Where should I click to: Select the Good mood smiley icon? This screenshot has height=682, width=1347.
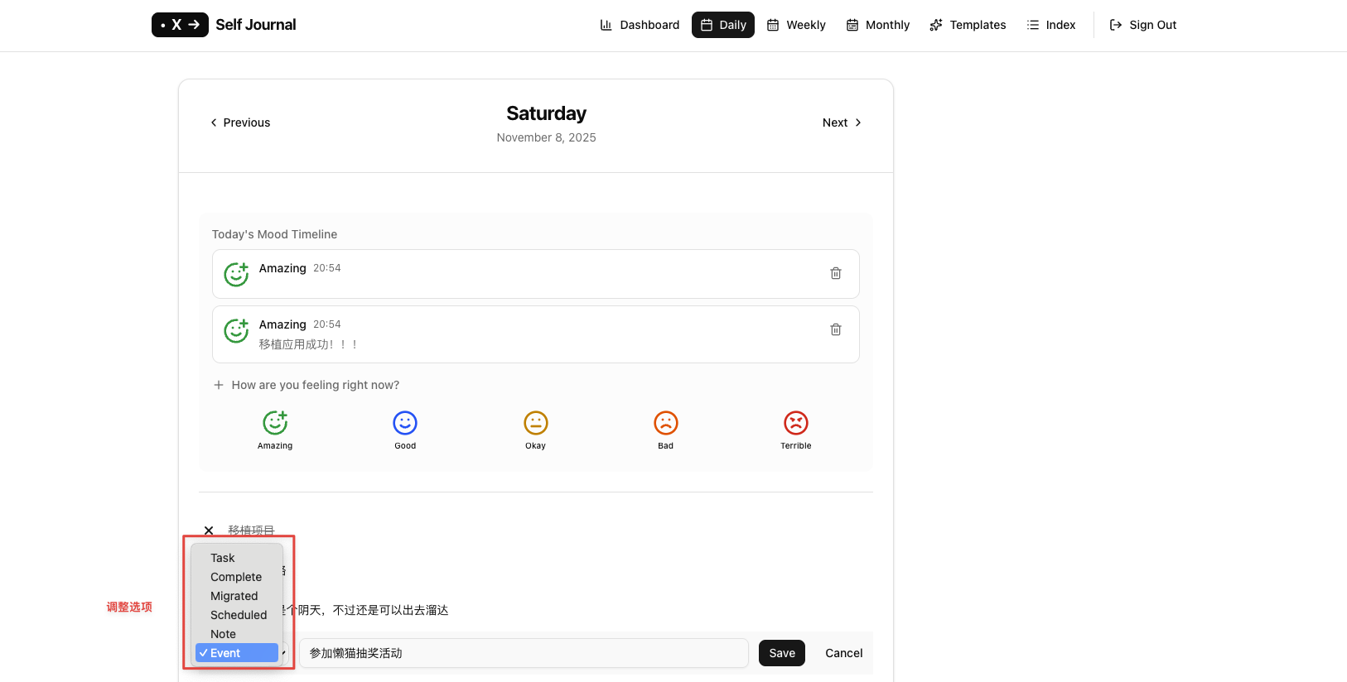click(x=405, y=423)
